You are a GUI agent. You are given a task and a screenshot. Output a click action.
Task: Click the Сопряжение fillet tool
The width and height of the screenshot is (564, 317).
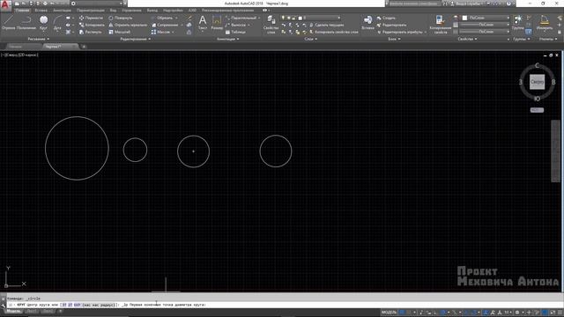point(166,25)
